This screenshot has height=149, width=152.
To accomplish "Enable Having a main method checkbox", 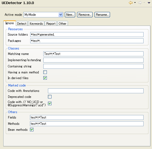I will point(45,72).
